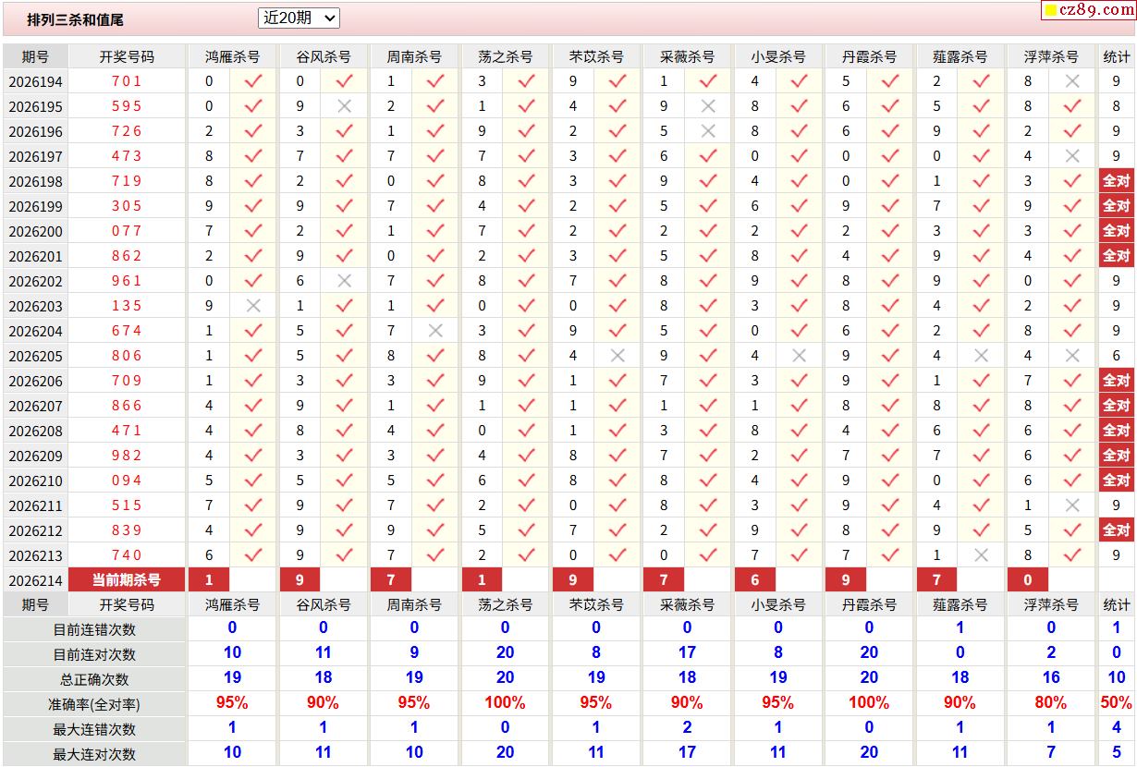Click the X mark for 芣苡杀号 in row 2026205
1137x767 pixels.
617,356
